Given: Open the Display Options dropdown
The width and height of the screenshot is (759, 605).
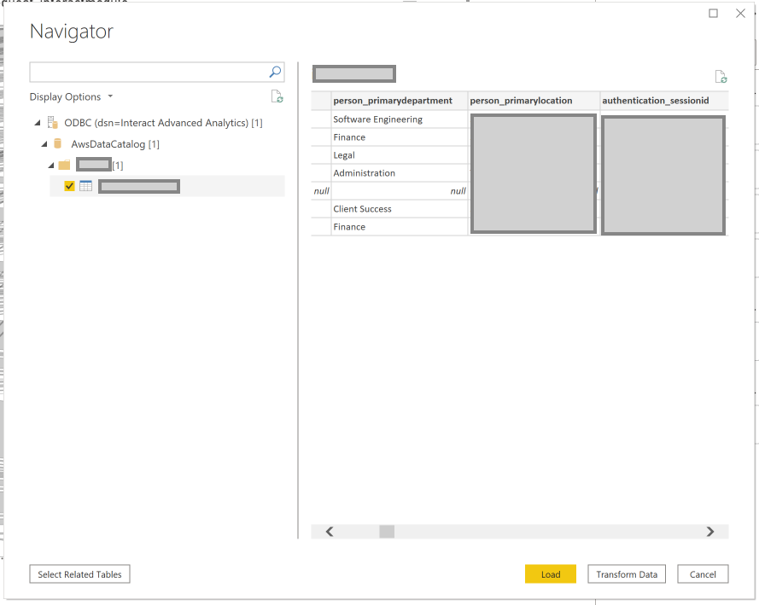Looking at the screenshot, I should [x=71, y=96].
